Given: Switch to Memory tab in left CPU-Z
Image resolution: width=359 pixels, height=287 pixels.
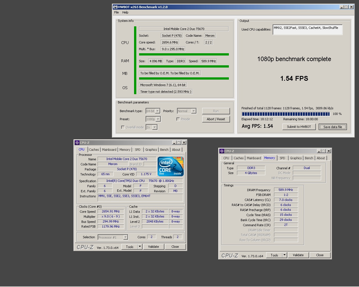Looking at the screenshot, I should tap(125, 150).
